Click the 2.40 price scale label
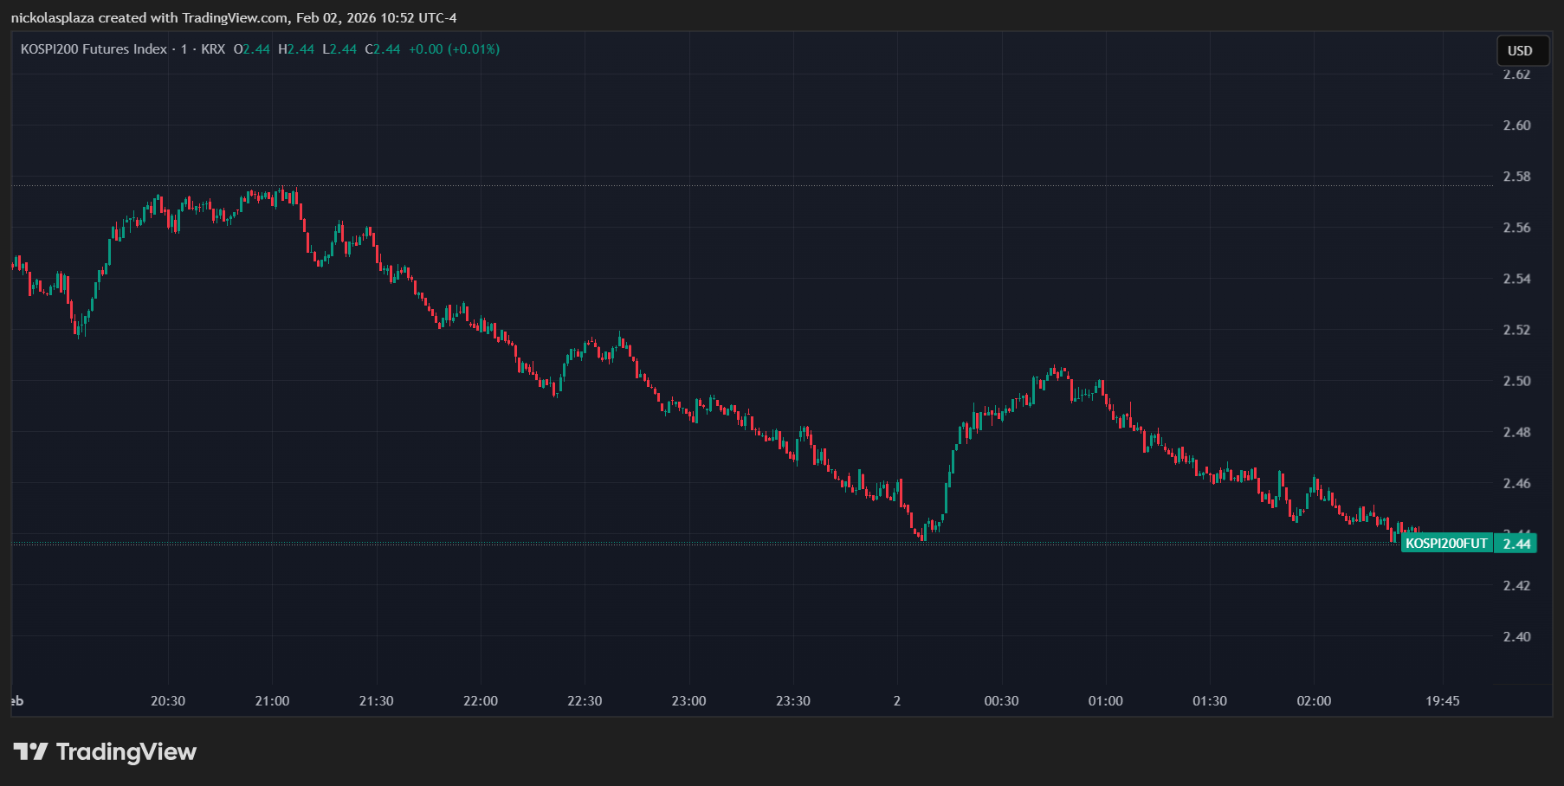Image resolution: width=1564 pixels, height=786 pixels. click(x=1516, y=637)
